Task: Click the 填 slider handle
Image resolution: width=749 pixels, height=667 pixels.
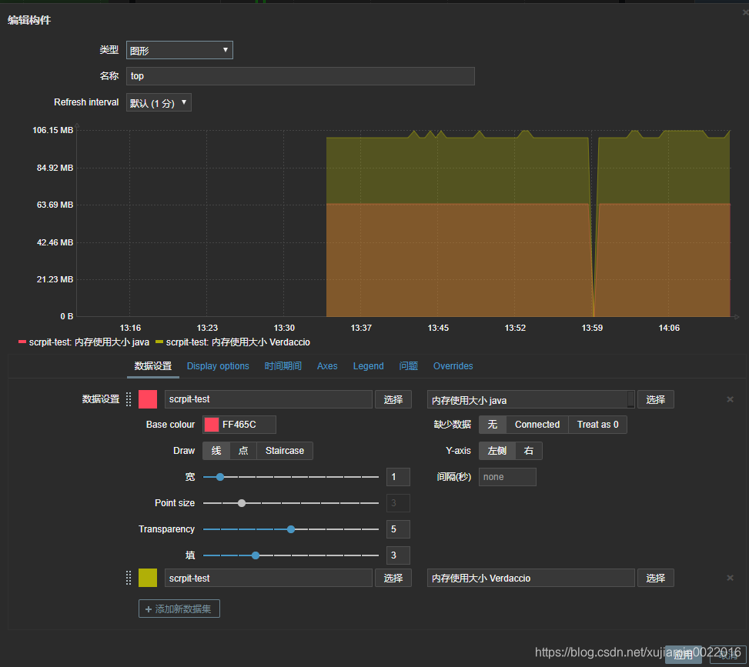Action: tap(256, 555)
